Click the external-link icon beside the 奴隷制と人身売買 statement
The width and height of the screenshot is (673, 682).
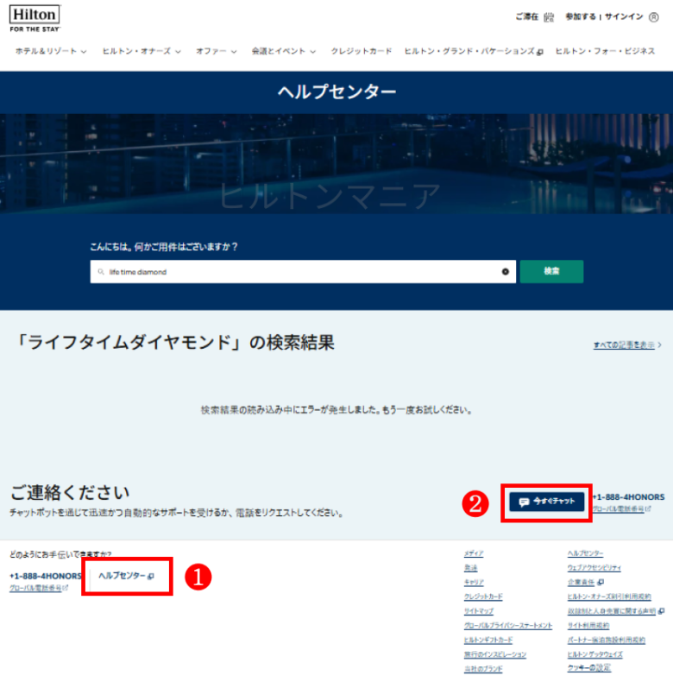(661, 611)
